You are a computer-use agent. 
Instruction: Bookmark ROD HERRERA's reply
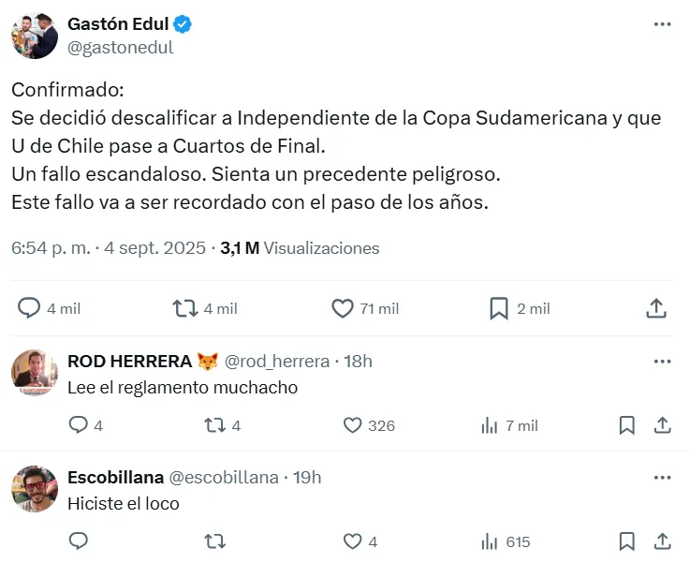(x=626, y=425)
